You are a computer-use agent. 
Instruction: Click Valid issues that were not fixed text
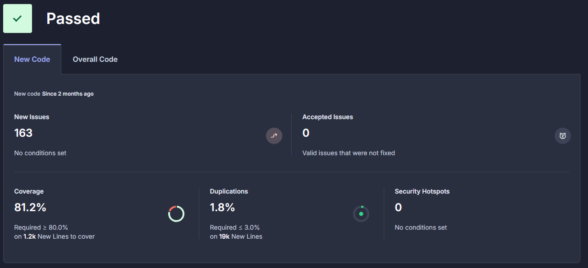[349, 153]
